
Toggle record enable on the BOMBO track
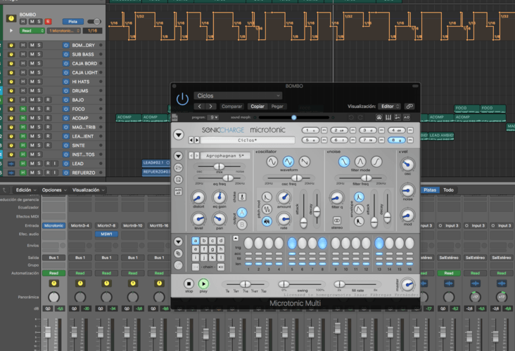[48, 22]
